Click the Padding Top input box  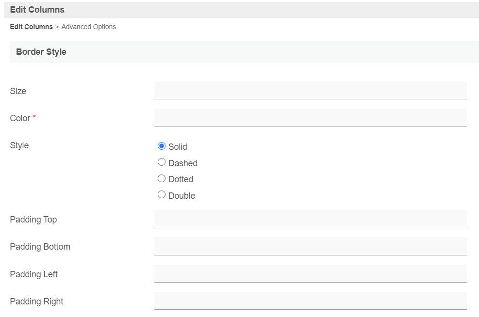coord(310,219)
